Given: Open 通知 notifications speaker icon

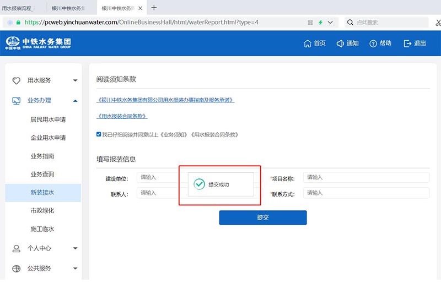Looking at the screenshot, I should click(x=340, y=43).
